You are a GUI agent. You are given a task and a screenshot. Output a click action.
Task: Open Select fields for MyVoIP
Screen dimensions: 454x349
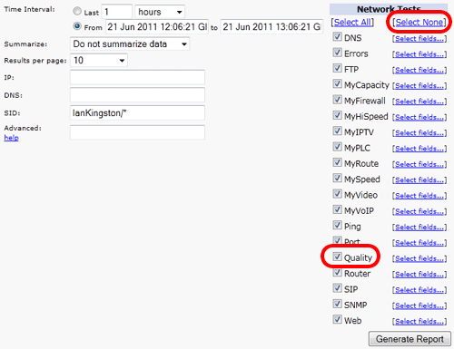419,211
